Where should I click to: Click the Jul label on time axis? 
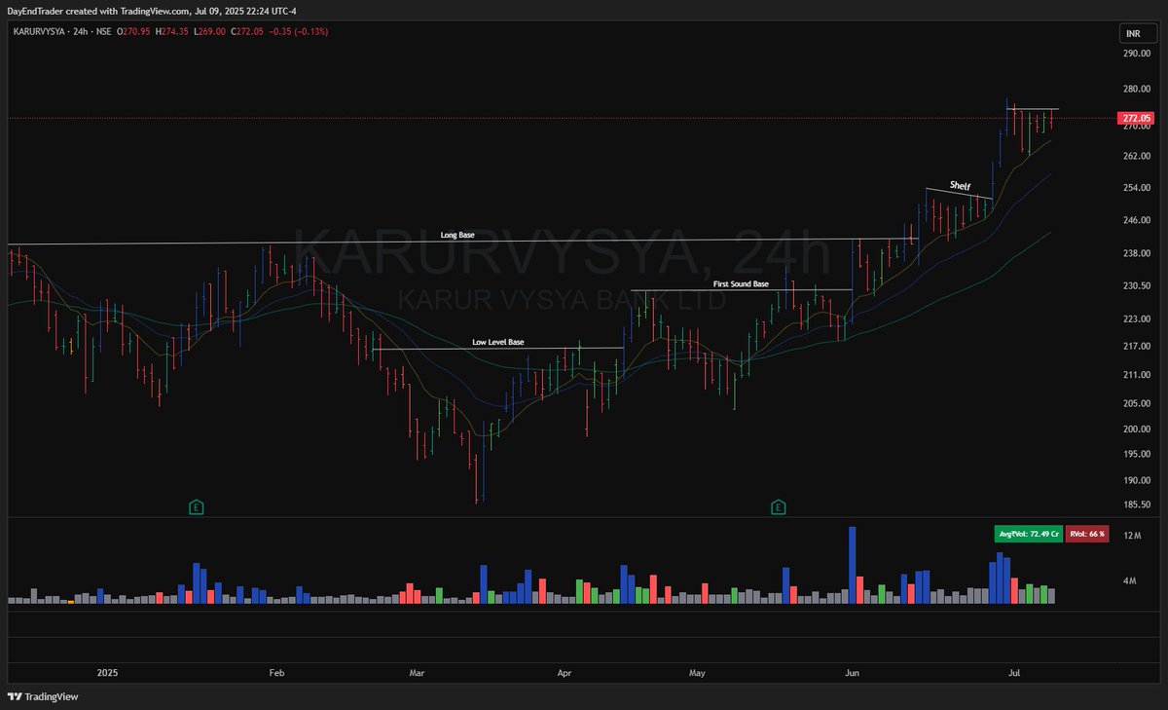tap(1014, 673)
